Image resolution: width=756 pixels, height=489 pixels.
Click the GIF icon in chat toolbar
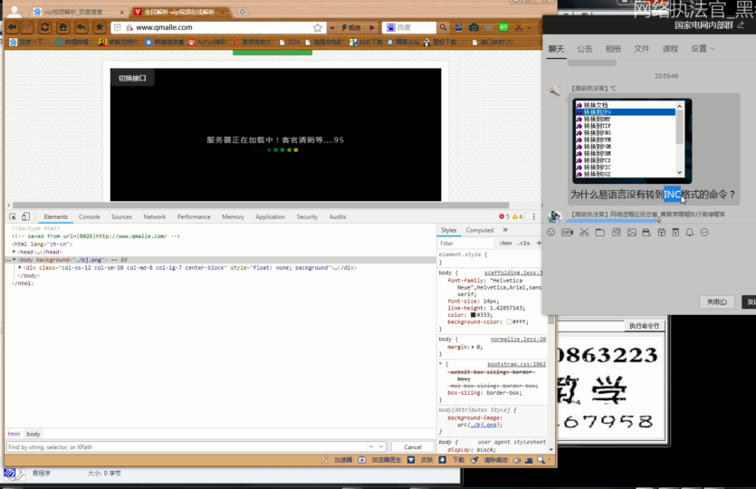pos(568,233)
